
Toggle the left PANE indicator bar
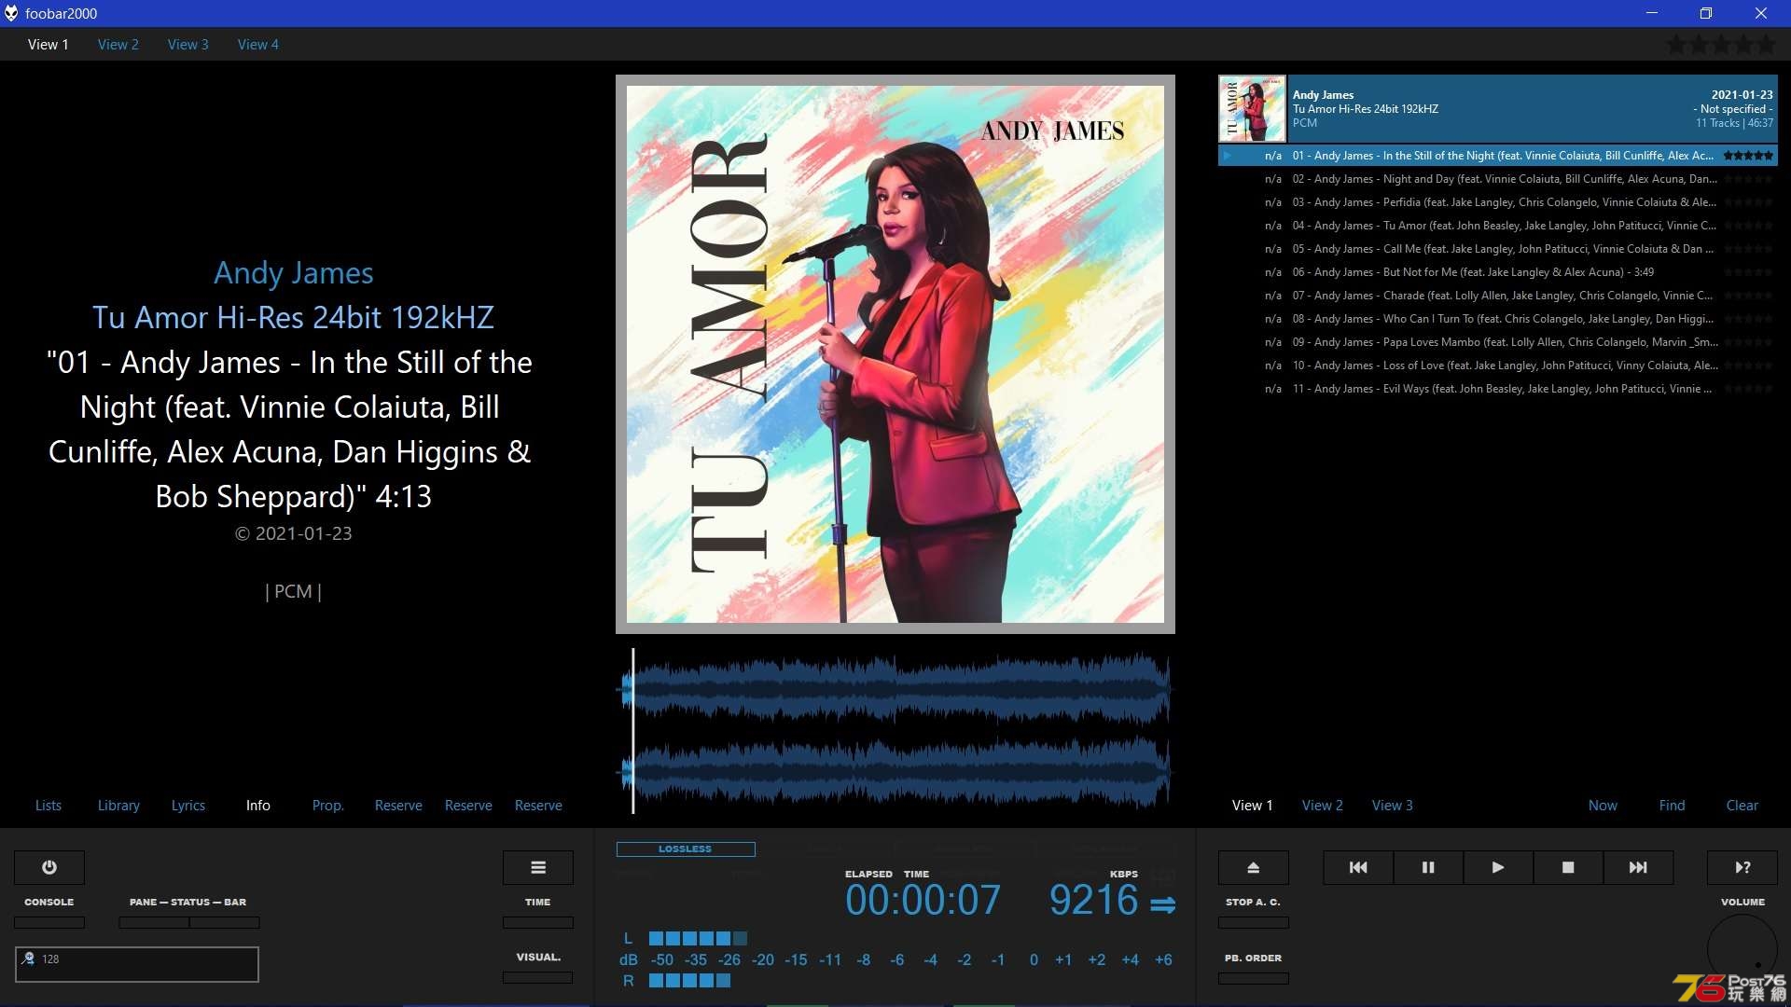[154, 922]
